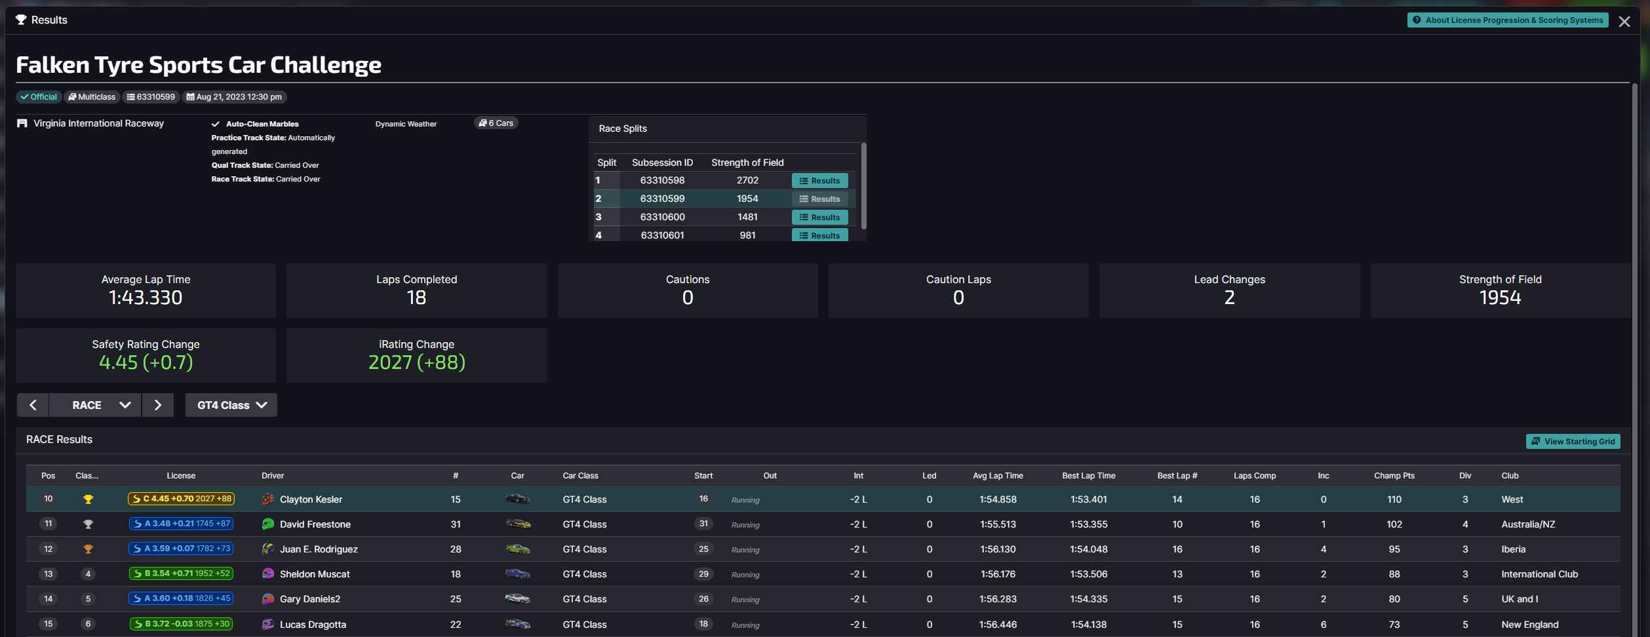This screenshot has height=637, width=1650.
Task: Click View Starting Grid button
Action: 1573,442
